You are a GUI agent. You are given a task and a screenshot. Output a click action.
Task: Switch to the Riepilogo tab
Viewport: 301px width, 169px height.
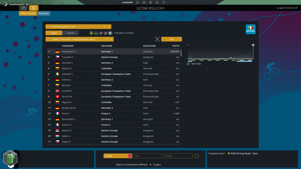coord(44,13)
